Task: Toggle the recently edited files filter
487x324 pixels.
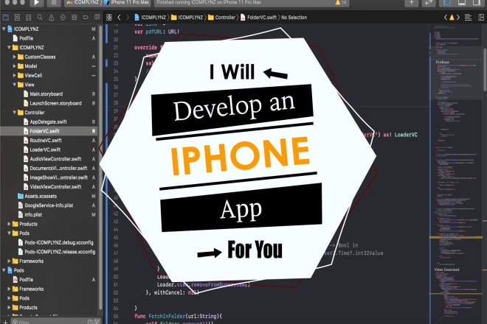Action: click(x=90, y=322)
